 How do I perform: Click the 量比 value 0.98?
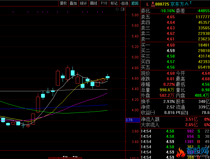pyautogui.click(x=206, y=90)
